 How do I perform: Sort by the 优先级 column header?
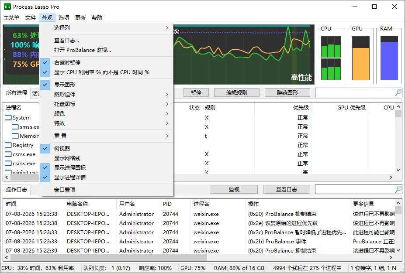tap(283, 108)
